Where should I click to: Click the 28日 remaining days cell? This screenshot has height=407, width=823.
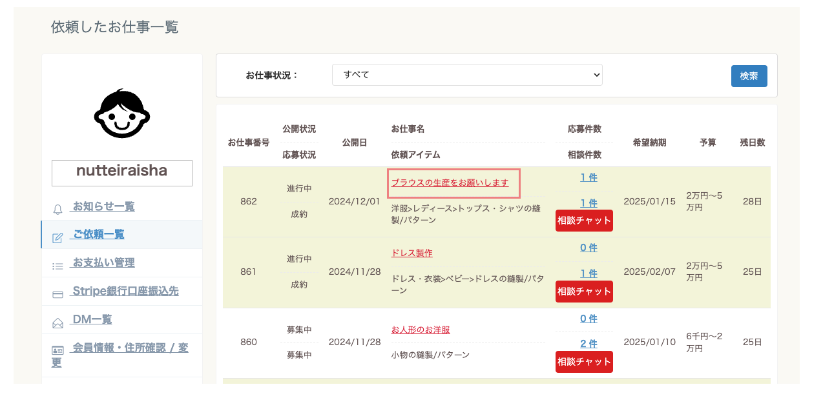pos(753,201)
